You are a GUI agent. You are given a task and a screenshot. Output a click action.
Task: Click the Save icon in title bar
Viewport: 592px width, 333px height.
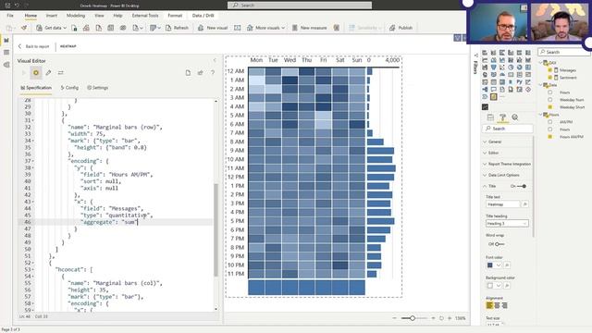(x=7, y=6)
